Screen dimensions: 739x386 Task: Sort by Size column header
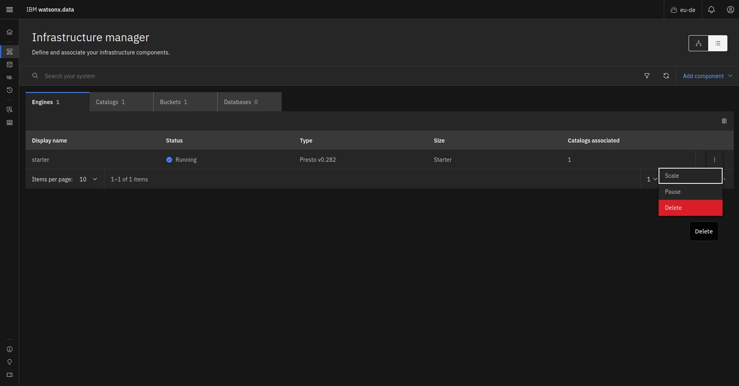[439, 141]
